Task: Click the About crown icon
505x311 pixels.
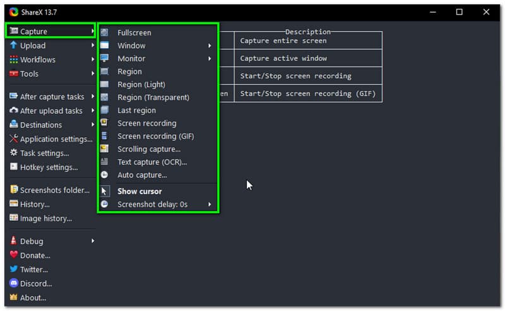Action: (13, 297)
